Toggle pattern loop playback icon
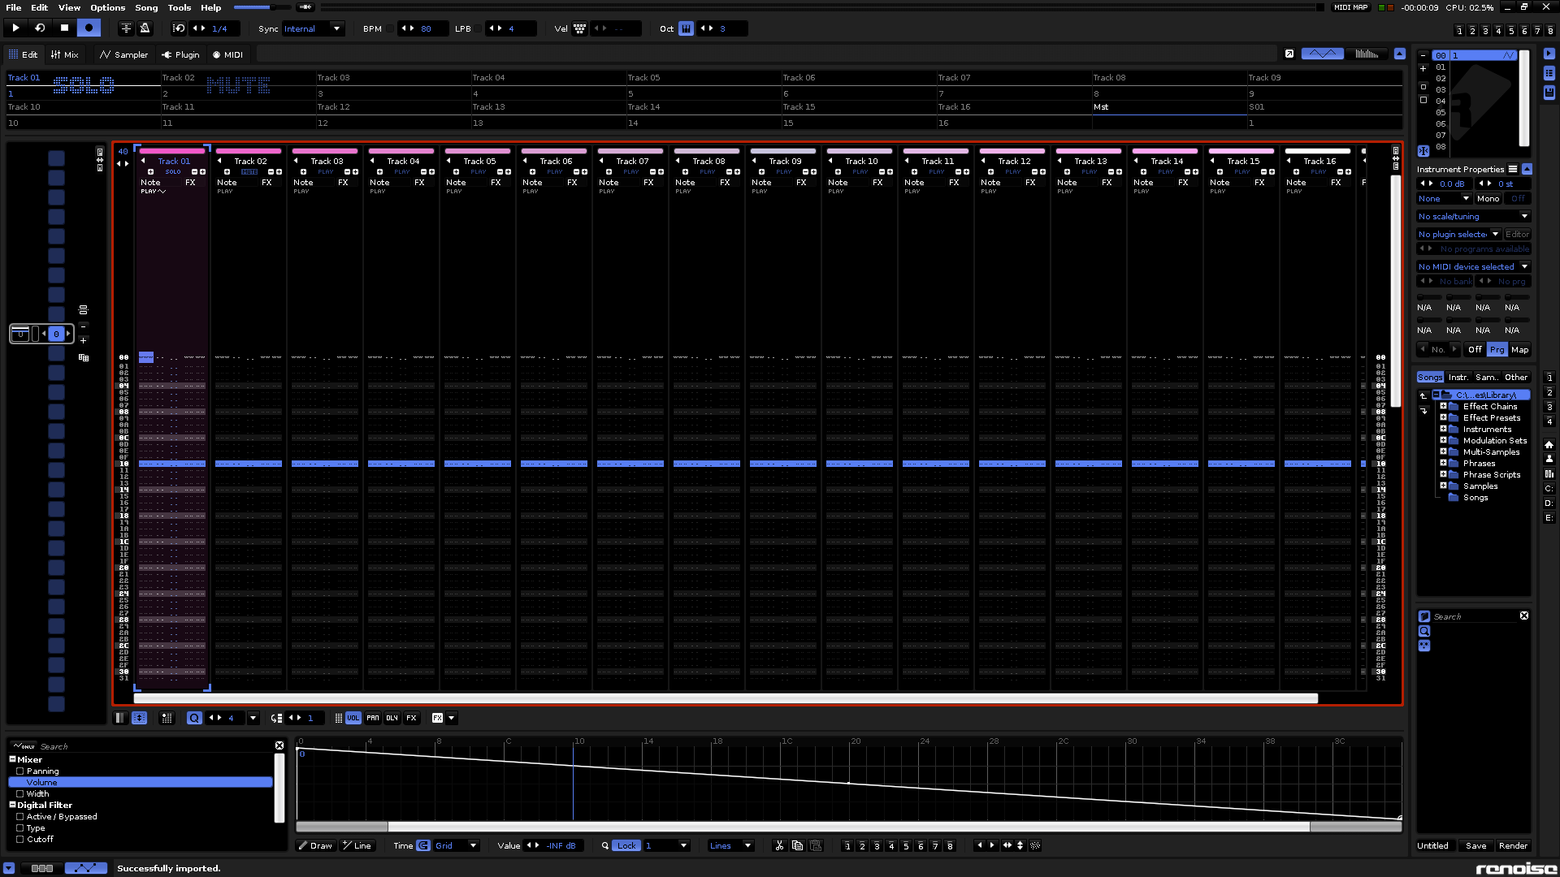 point(40,28)
